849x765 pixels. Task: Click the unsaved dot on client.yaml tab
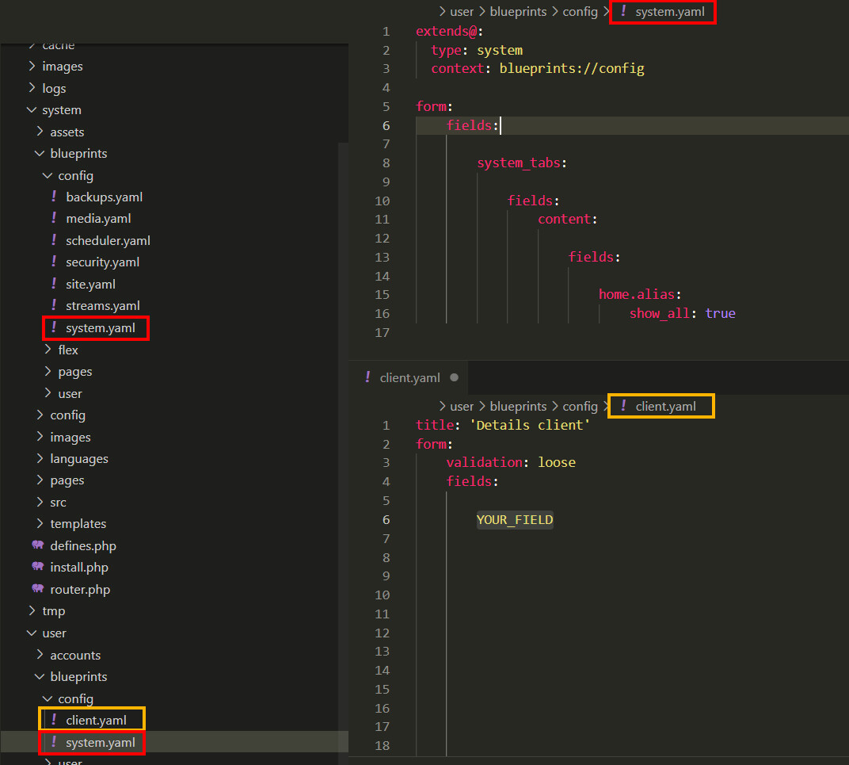click(455, 377)
